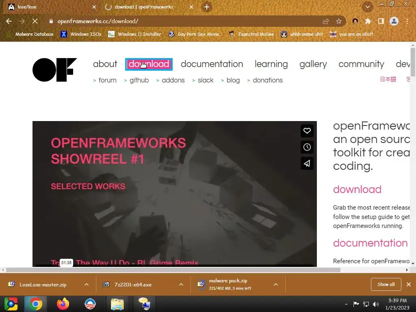Click the vertical page scrollbar thumb
This screenshot has height=312, width=416.
pyautogui.click(x=413, y=62)
